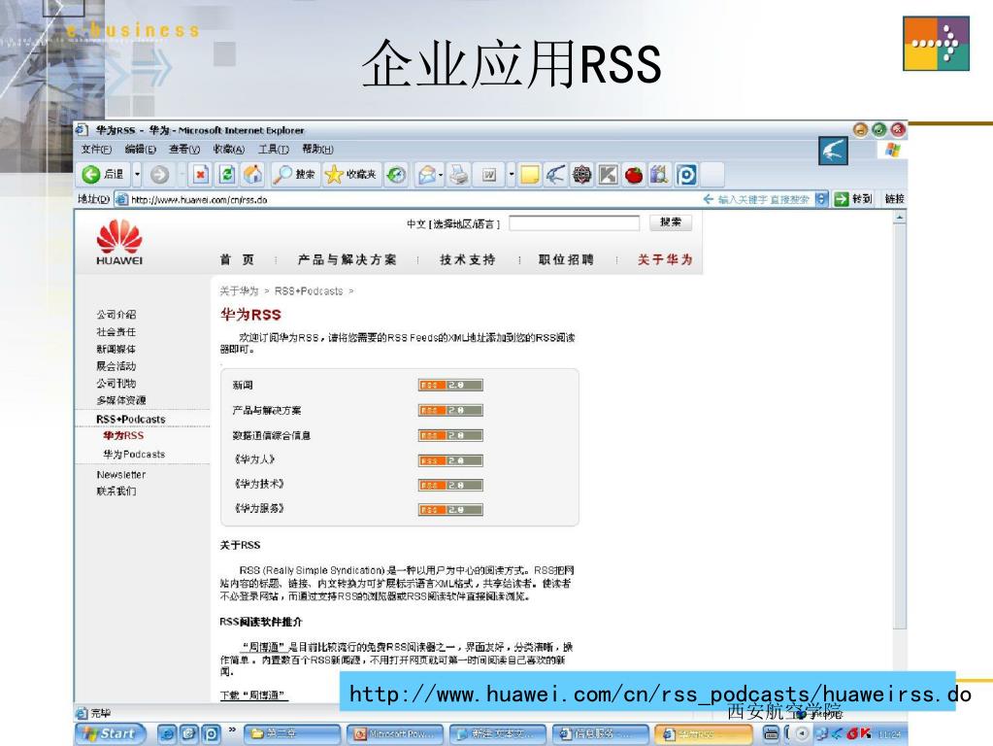This screenshot has height=746, width=993.
Task: Click the RSS 2.0 badge for 产品与解决方案
Action: (x=450, y=410)
